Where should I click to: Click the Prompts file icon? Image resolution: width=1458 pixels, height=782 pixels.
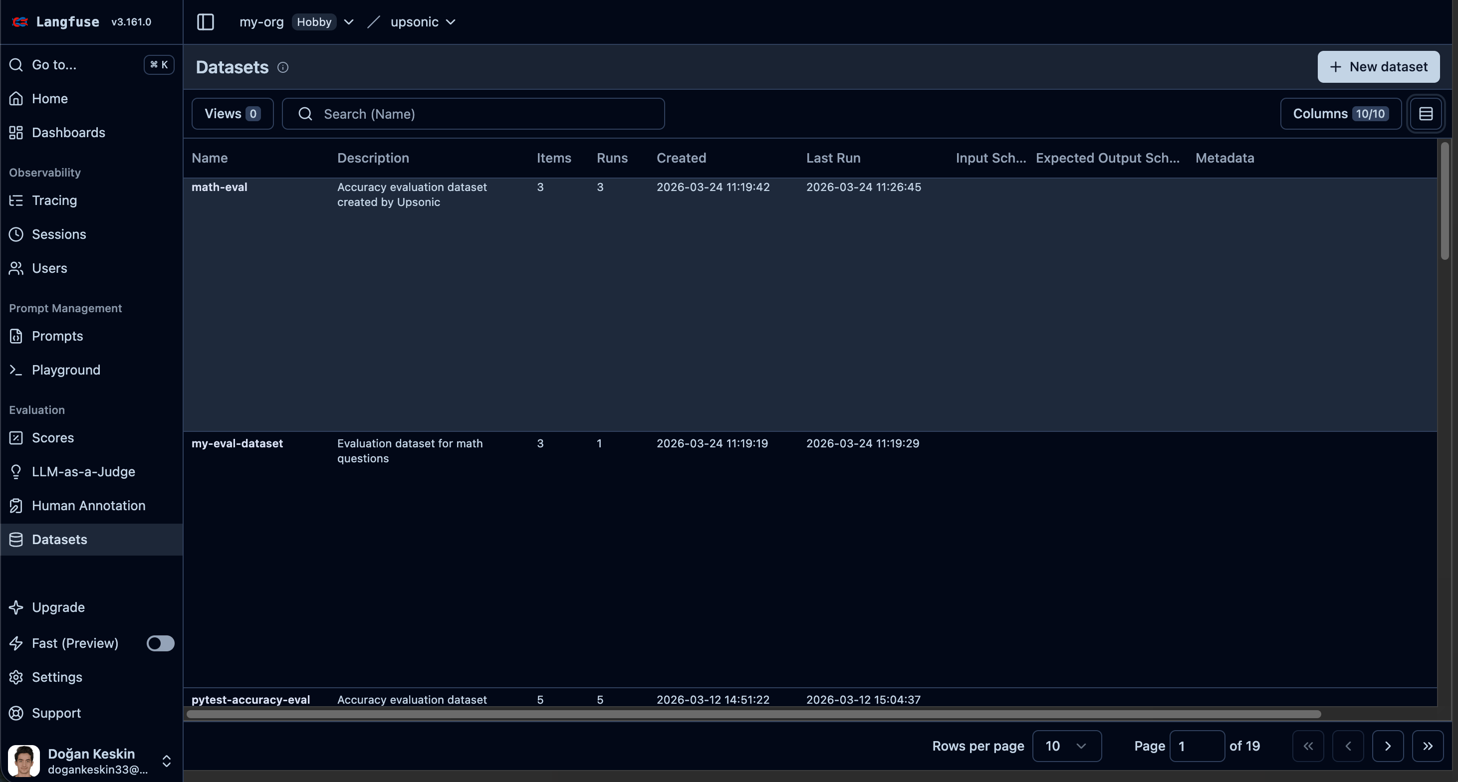pyautogui.click(x=16, y=336)
